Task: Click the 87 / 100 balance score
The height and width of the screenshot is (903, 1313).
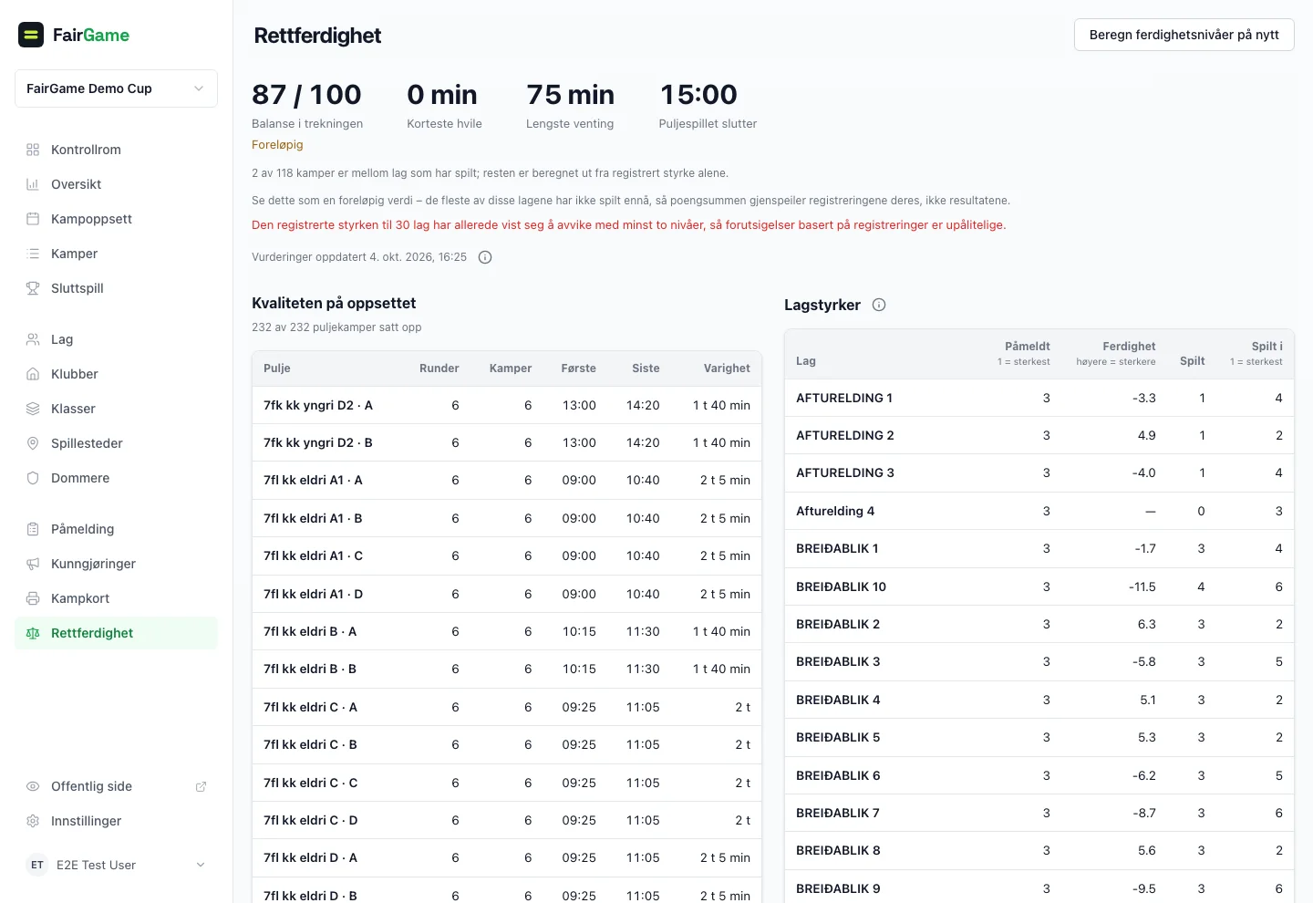Action: (306, 95)
